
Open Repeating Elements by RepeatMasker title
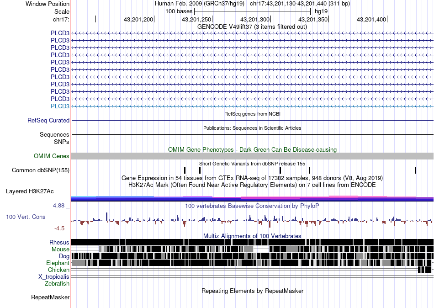click(x=252, y=291)
